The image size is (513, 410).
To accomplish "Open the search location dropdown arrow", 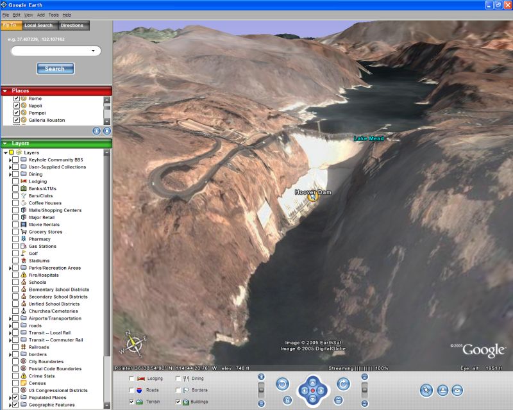I will (x=93, y=51).
